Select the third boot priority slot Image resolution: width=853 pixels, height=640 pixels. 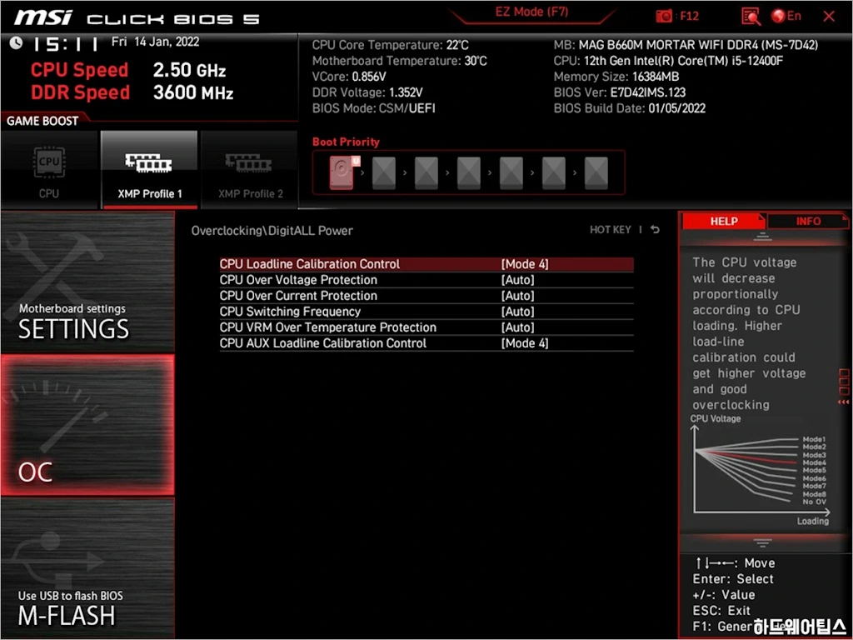pos(426,172)
